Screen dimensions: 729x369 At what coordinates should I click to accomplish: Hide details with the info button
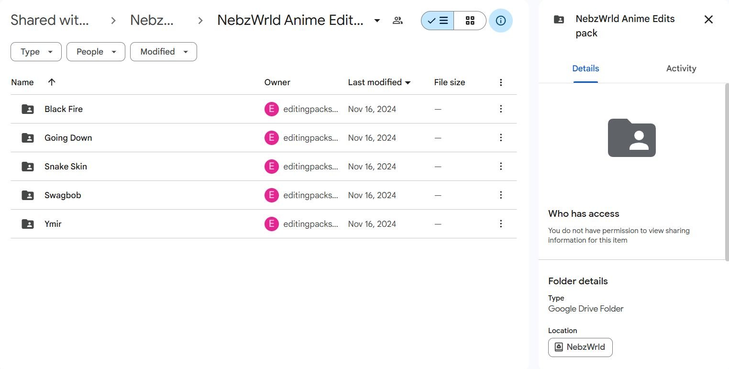coord(501,21)
